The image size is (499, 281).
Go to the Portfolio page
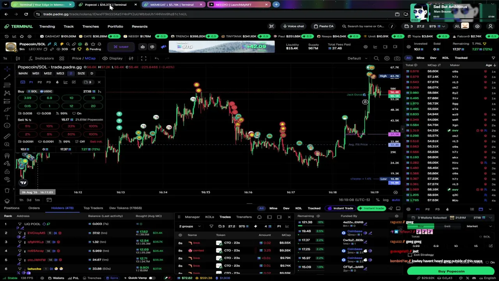(x=115, y=26)
